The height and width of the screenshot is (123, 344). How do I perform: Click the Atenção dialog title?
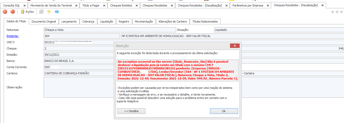tap(122, 46)
